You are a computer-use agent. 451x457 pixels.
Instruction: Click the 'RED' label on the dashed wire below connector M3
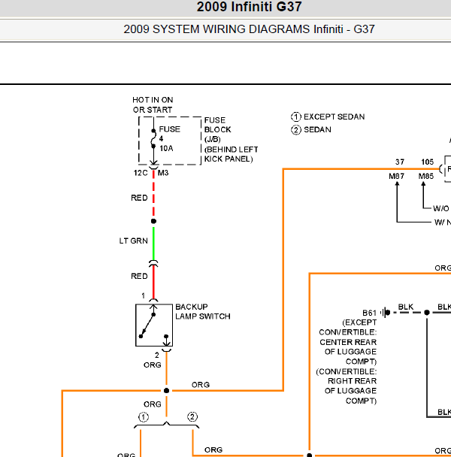click(x=139, y=198)
